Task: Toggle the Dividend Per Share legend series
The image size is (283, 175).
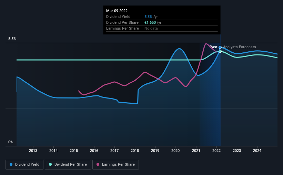Action: [x=69, y=165]
